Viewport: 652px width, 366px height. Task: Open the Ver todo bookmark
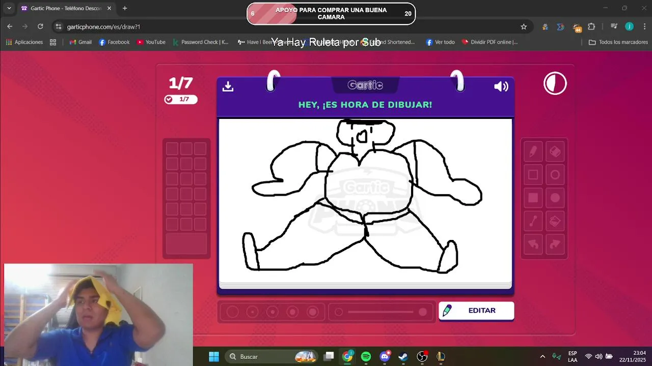pyautogui.click(x=440, y=42)
